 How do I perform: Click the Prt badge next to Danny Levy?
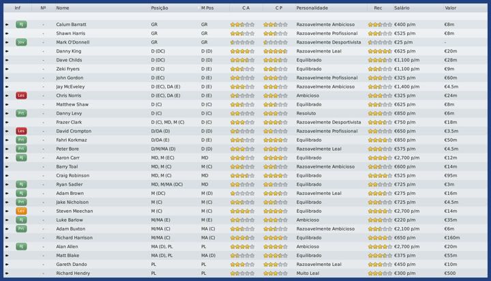[x=21, y=113]
